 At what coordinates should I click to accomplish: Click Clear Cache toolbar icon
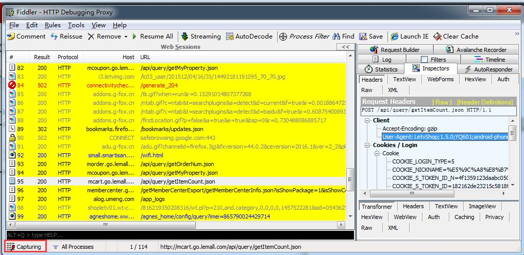point(437,37)
